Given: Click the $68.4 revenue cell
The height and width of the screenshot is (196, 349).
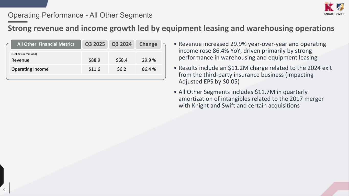Looking at the screenshot, I should point(121,60).
